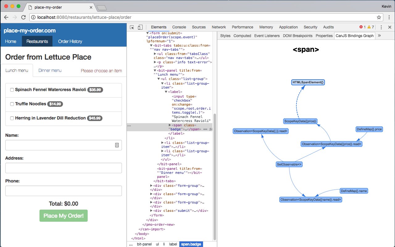Click the Elements panel vertical scrollbar

click(215, 176)
